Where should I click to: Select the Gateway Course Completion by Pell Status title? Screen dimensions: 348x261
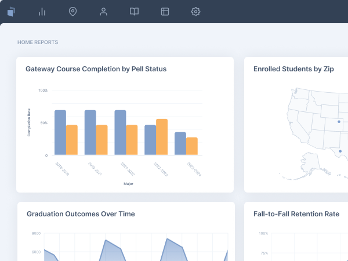point(96,69)
